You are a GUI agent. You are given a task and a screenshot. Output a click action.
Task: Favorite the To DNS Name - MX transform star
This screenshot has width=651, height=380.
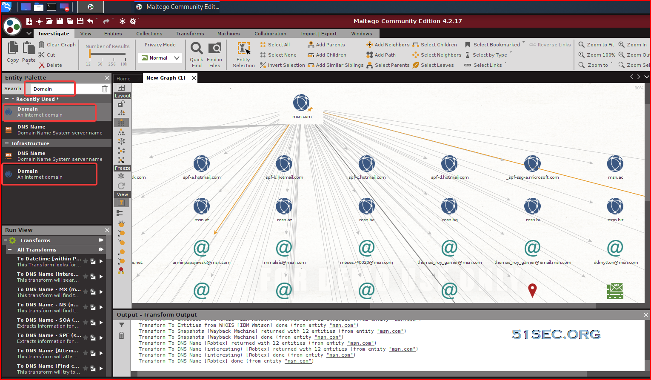(86, 291)
